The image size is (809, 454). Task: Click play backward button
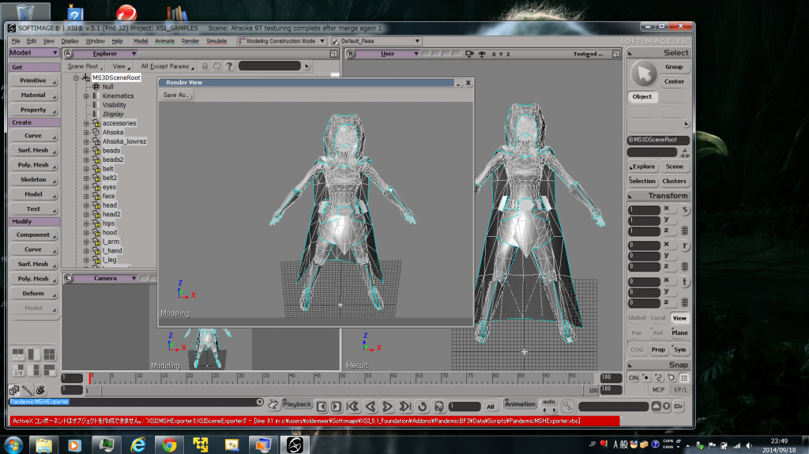(371, 407)
